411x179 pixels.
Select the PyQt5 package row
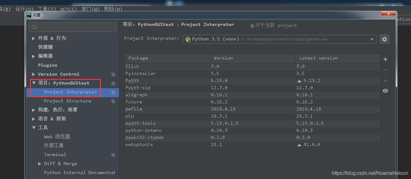(166, 81)
